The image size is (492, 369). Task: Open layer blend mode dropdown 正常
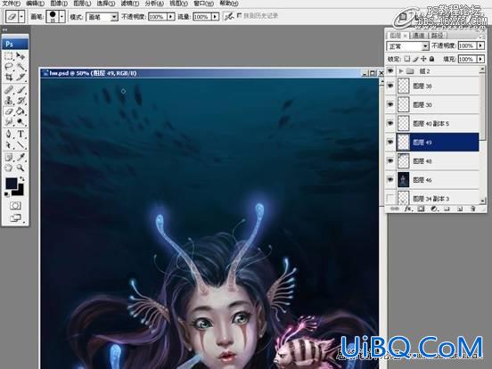[425, 46]
